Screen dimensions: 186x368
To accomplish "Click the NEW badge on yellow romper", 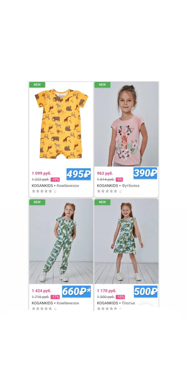I will pos(37,85).
